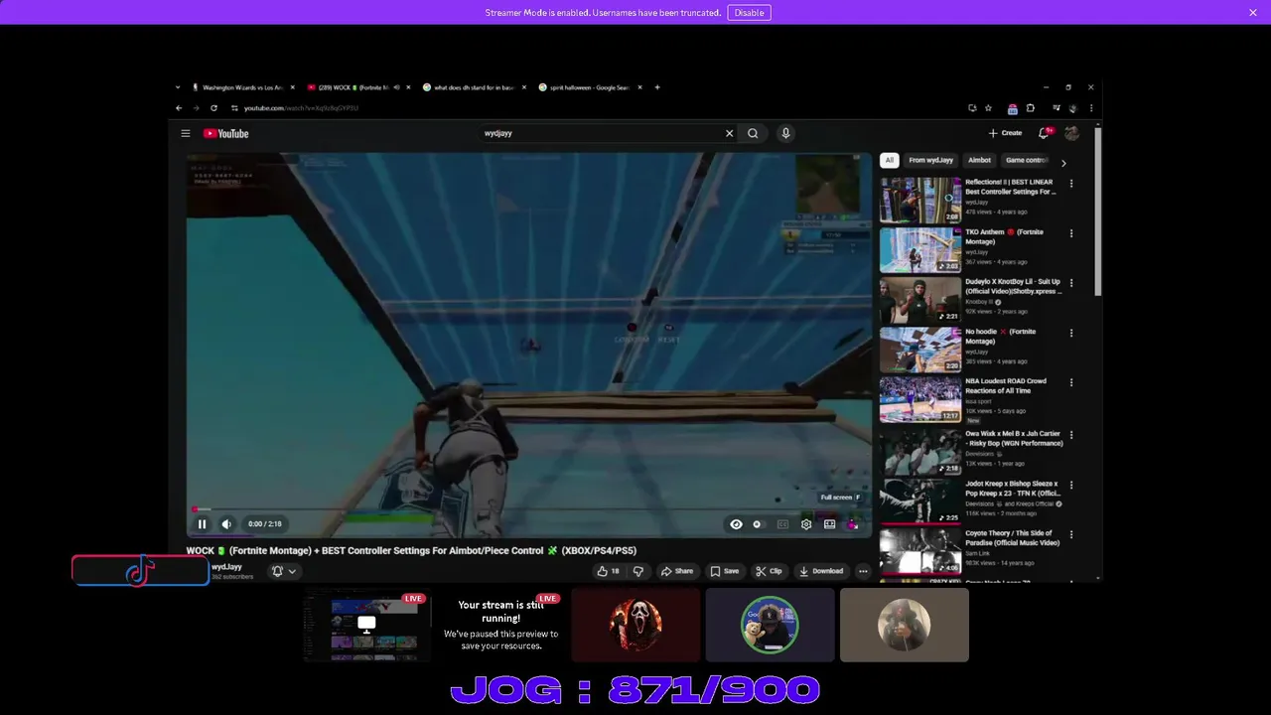Viewport: 1271px width, 715px height.
Task: Open Jodot Kreep x Bishop Sleeze video thumbnail
Action: point(920,501)
